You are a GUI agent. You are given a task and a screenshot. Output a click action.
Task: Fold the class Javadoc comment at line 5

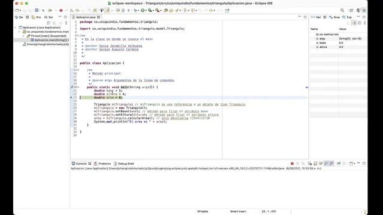[78, 36]
